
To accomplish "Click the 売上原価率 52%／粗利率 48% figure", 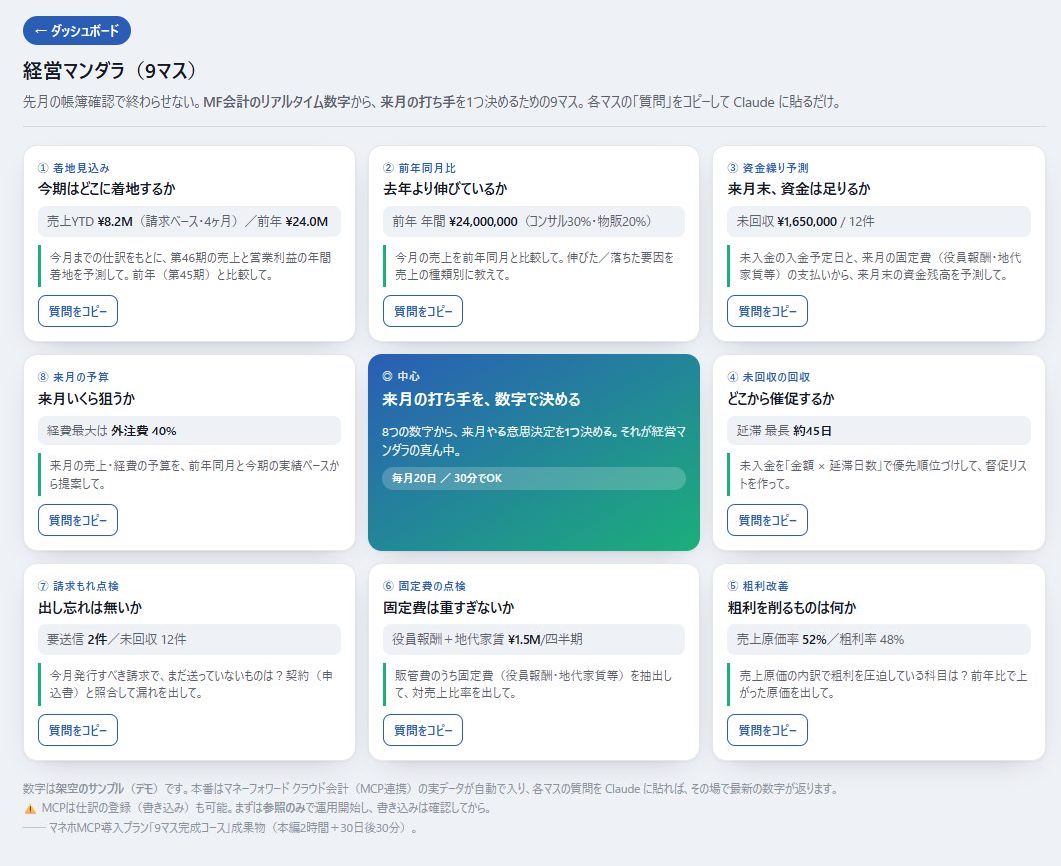I will (x=879, y=640).
